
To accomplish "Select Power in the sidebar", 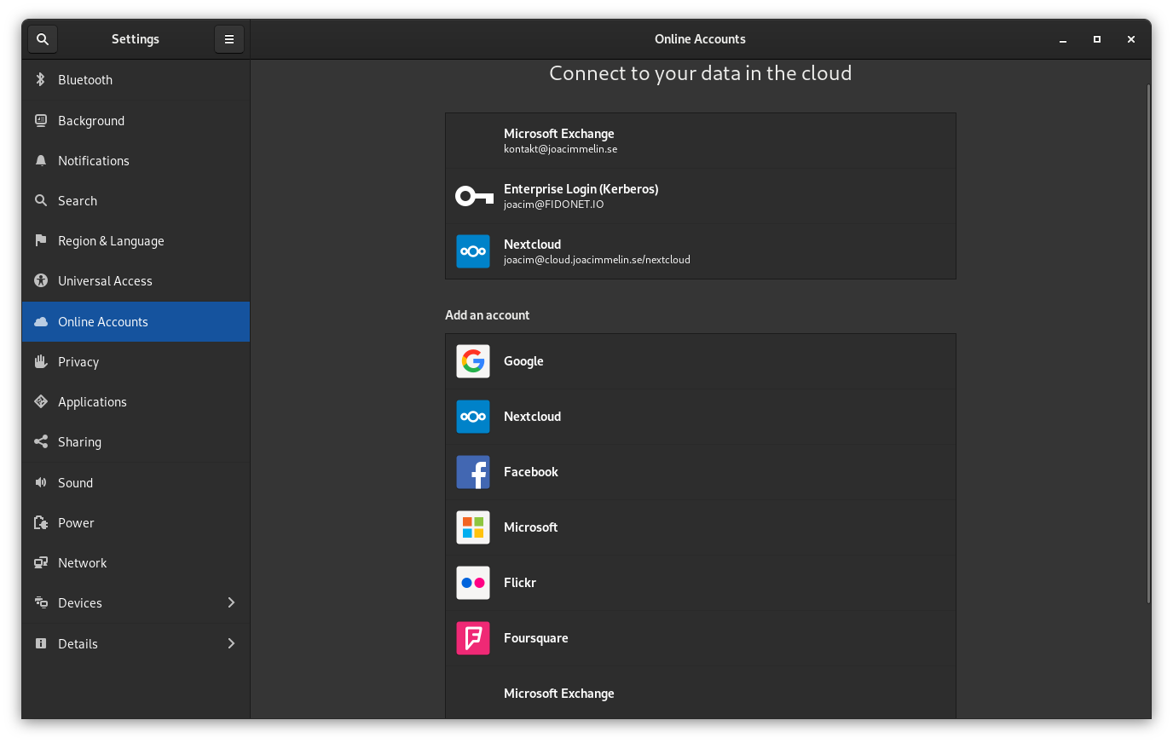I will (x=136, y=523).
